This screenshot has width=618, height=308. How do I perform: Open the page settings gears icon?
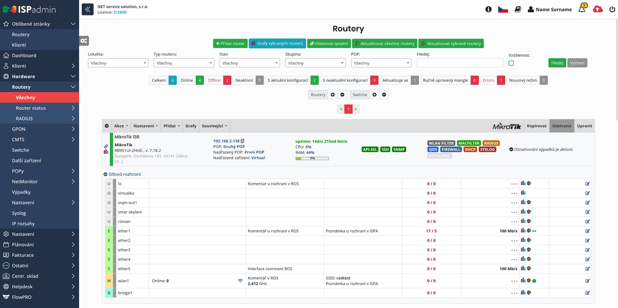click(84, 41)
